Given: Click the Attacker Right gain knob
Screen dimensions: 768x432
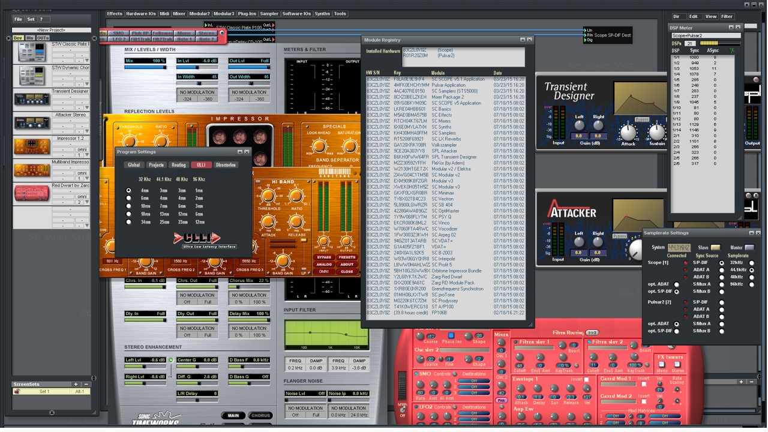Looking at the screenshot, I should point(599,242).
